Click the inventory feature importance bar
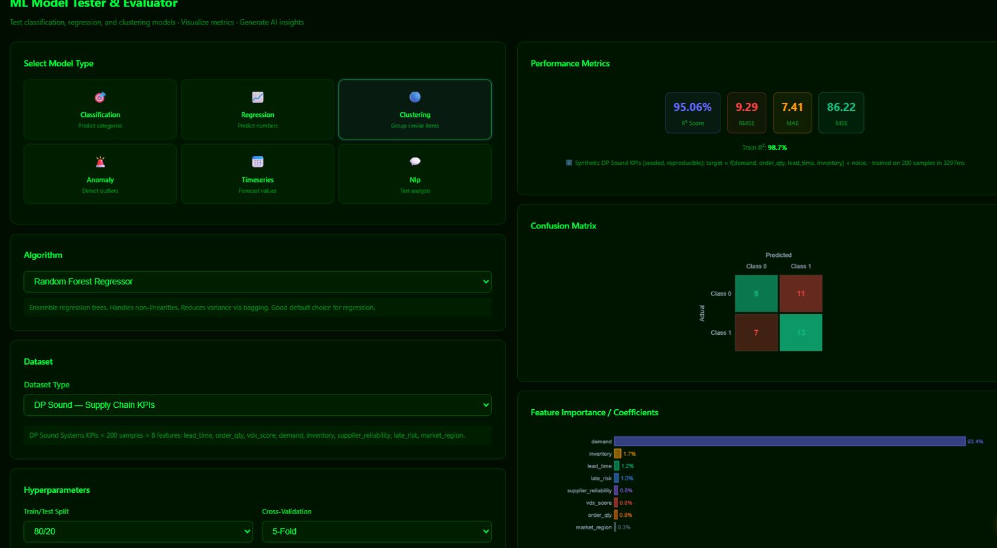 pos(617,454)
